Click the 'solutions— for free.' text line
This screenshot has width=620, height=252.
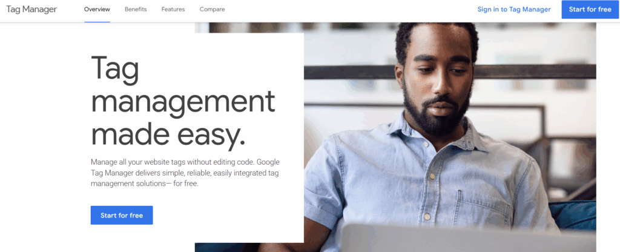click(x=144, y=184)
